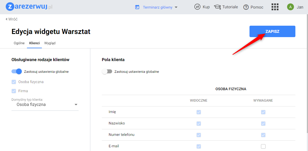
Task: Open the apps grid menu
Action: [275, 7]
